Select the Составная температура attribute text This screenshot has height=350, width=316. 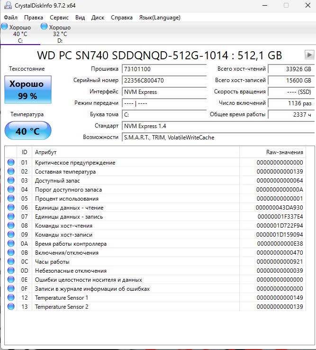(65, 172)
